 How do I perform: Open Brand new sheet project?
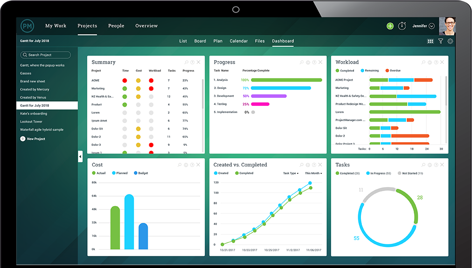(33, 82)
